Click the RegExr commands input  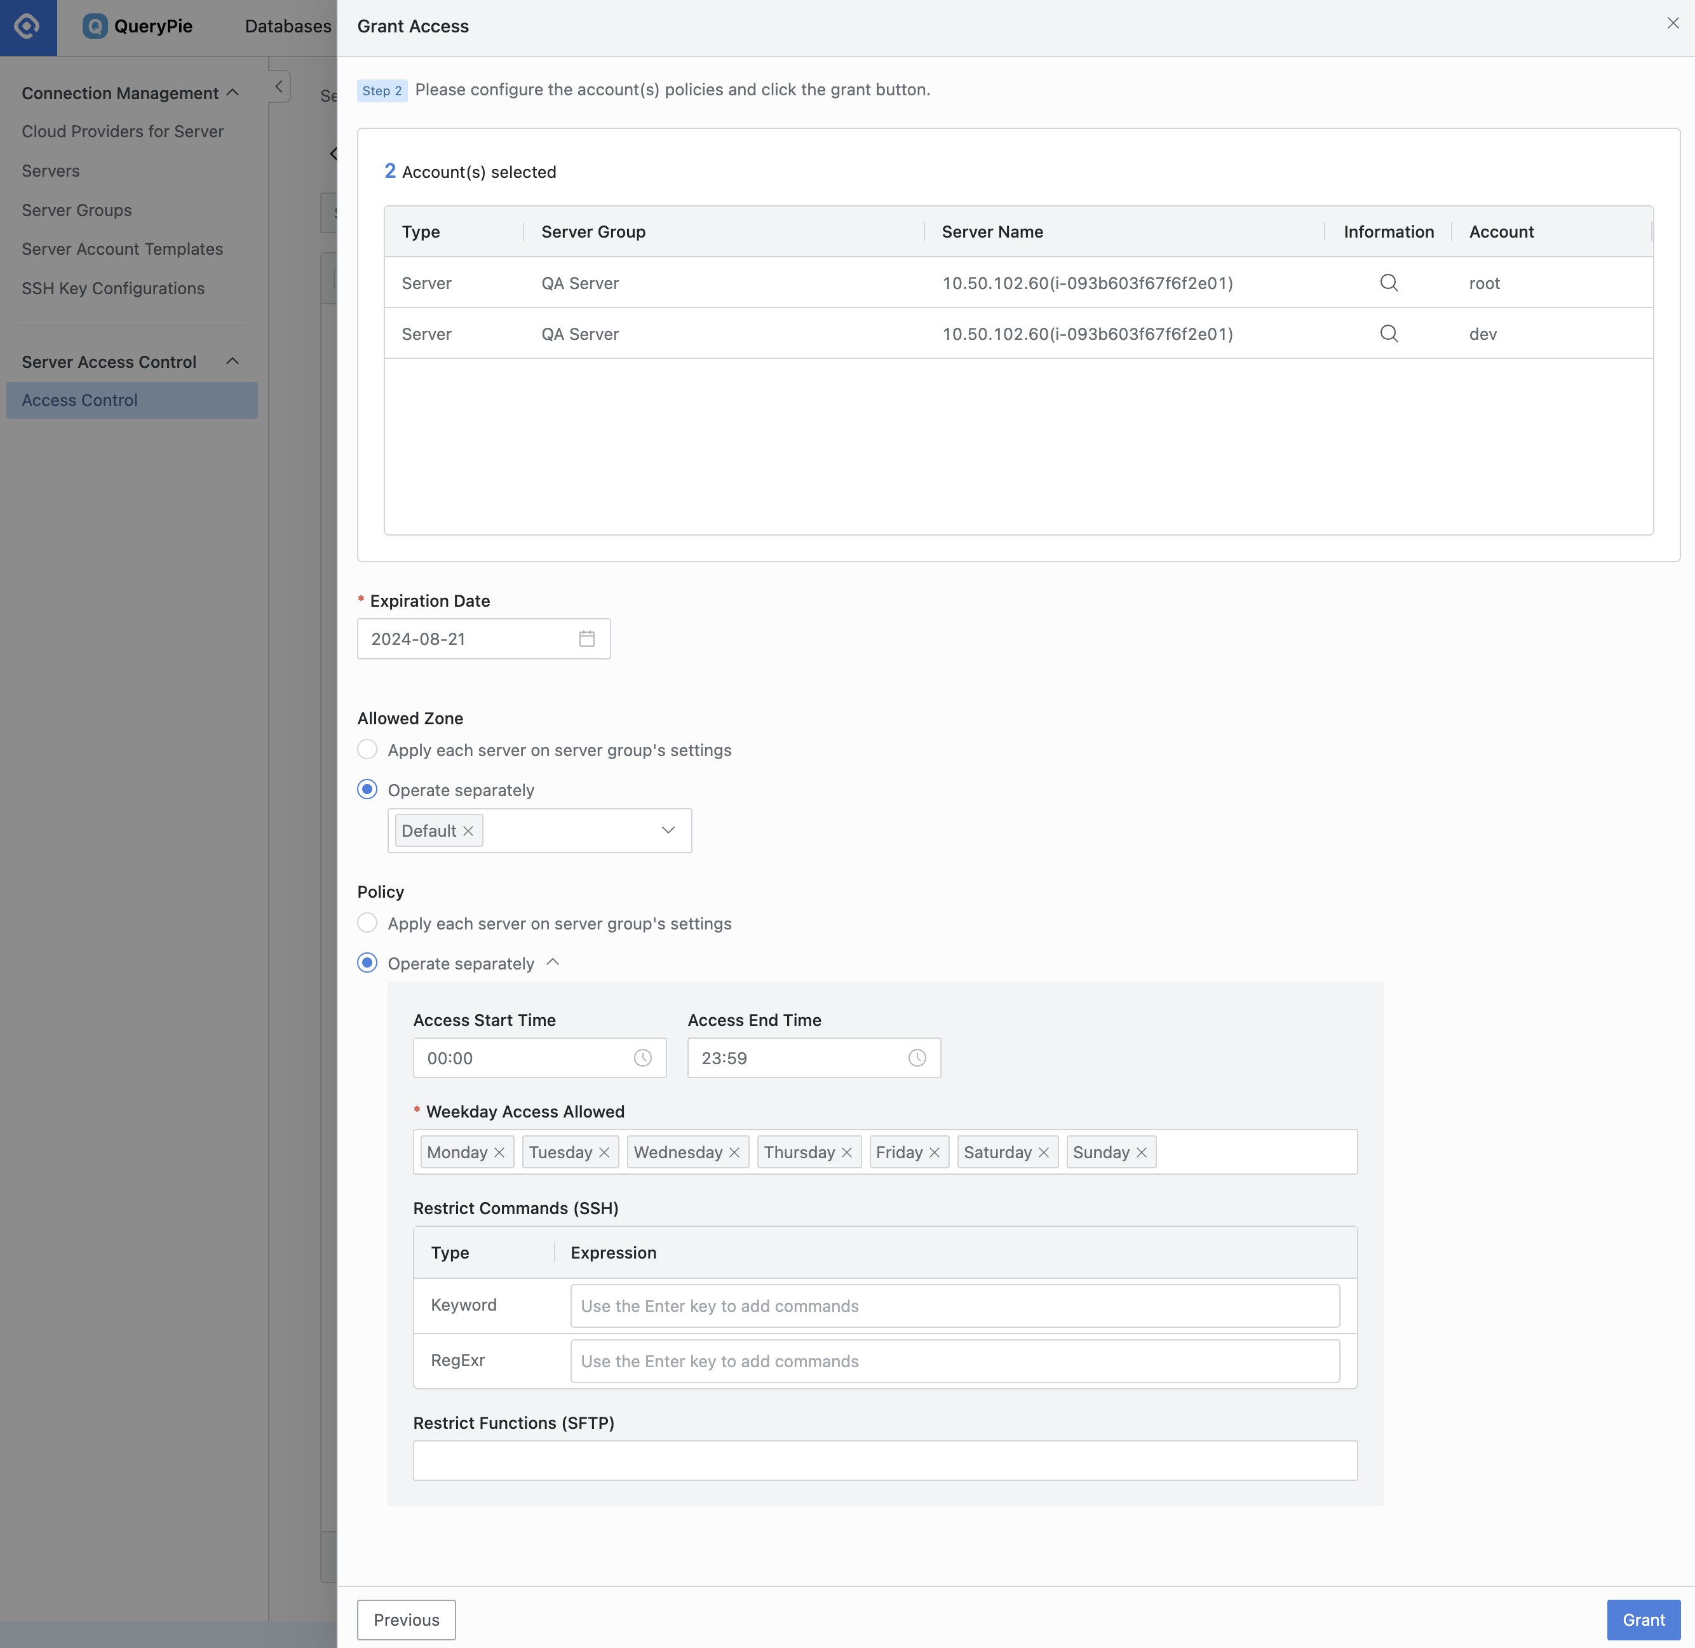tap(955, 1361)
